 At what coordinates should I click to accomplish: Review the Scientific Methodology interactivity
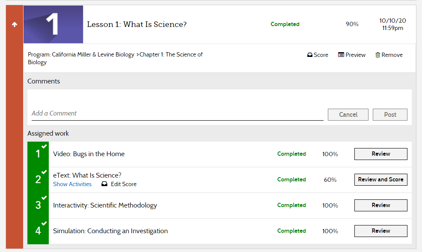tap(380, 205)
